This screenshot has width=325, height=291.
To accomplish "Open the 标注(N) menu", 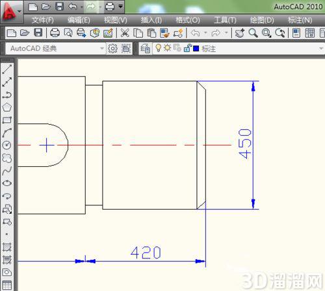I will coord(300,20).
